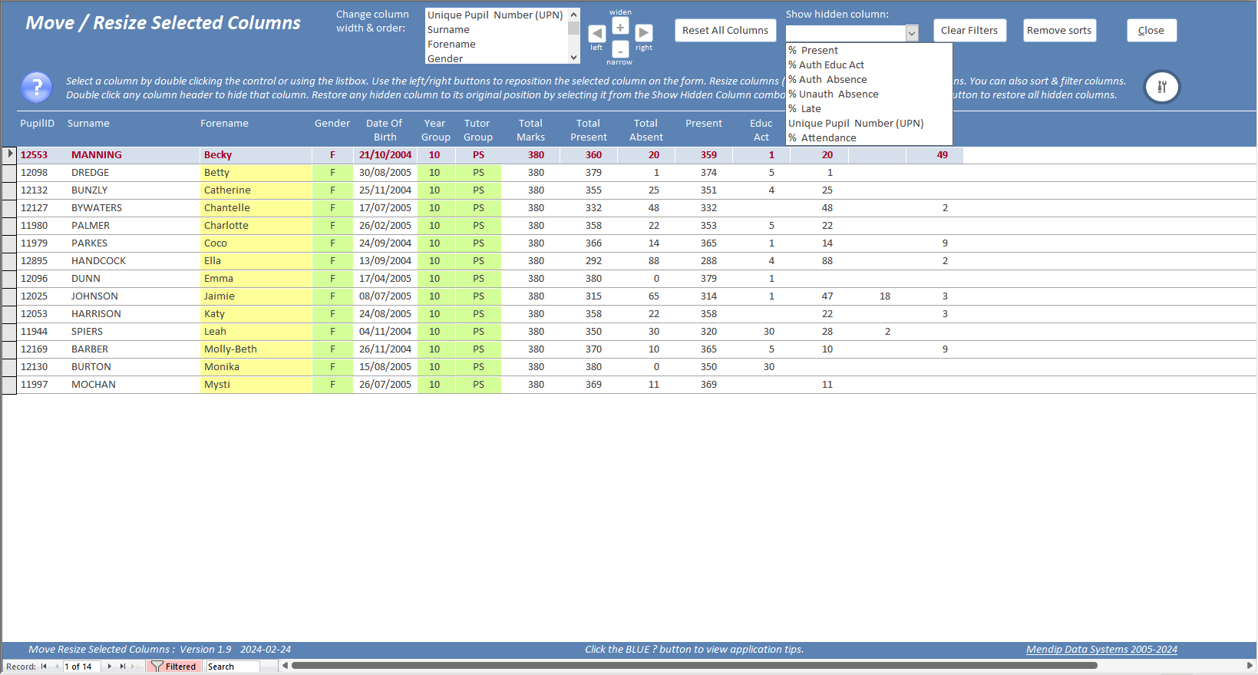Click the Date Of Birth column header
The width and height of the screenshot is (1258, 675).
pyautogui.click(x=385, y=131)
